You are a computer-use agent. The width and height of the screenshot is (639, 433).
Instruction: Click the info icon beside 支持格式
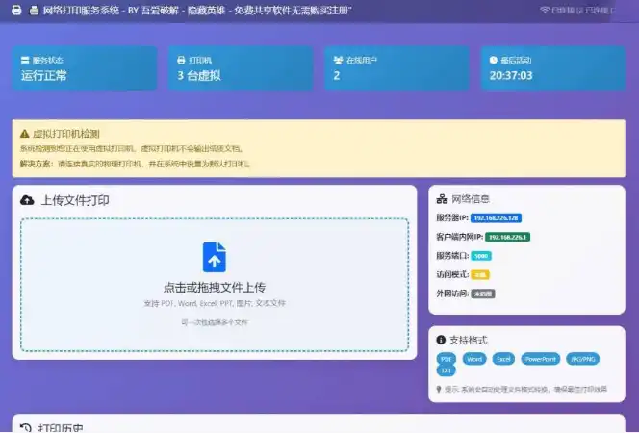point(441,340)
